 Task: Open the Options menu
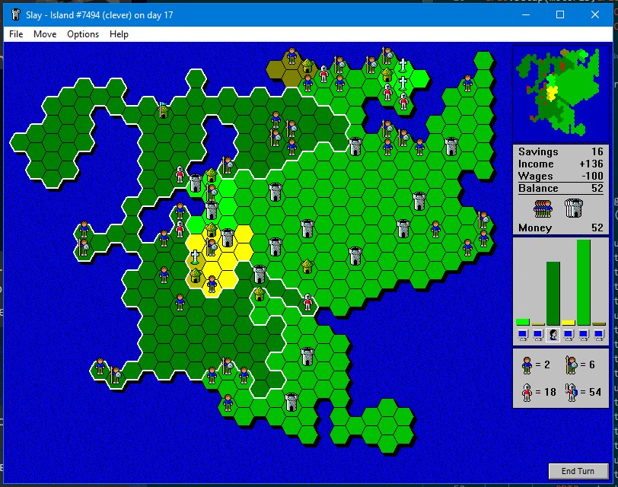pyautogui.click(x=83, y=34)
